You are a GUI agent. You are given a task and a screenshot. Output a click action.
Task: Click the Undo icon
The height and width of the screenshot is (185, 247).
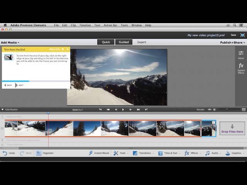tap(5, 153)
